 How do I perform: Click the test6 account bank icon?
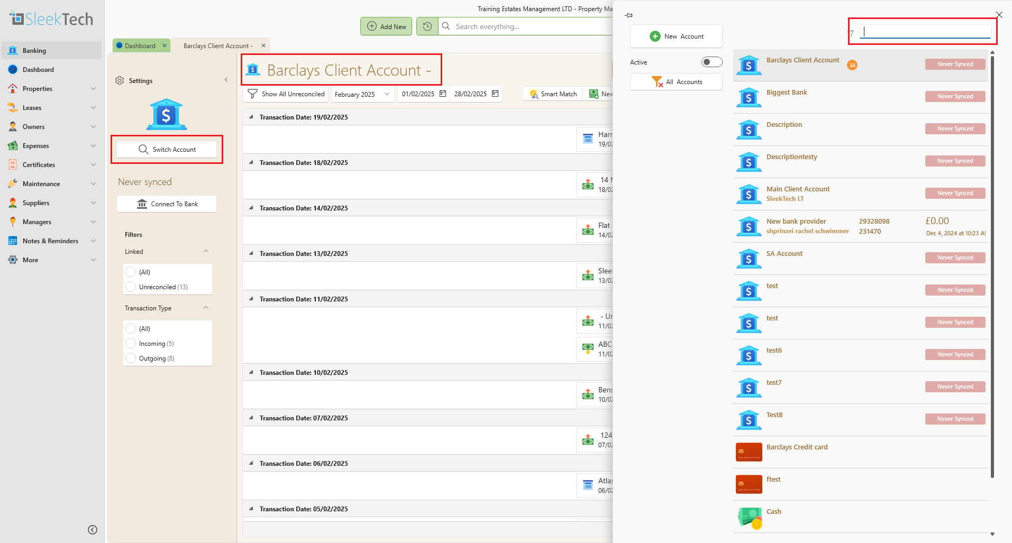tap(749, 355)
